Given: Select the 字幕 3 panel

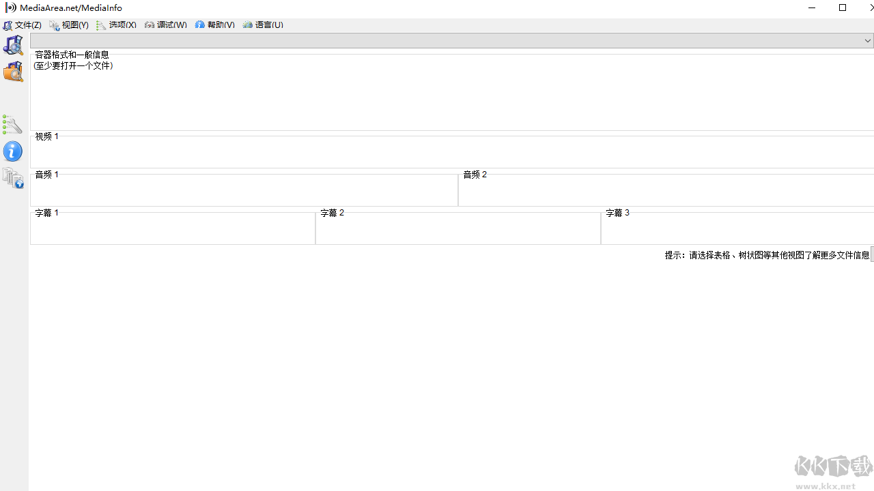Looking at the screenshot, I should click(x=737, y=228).
